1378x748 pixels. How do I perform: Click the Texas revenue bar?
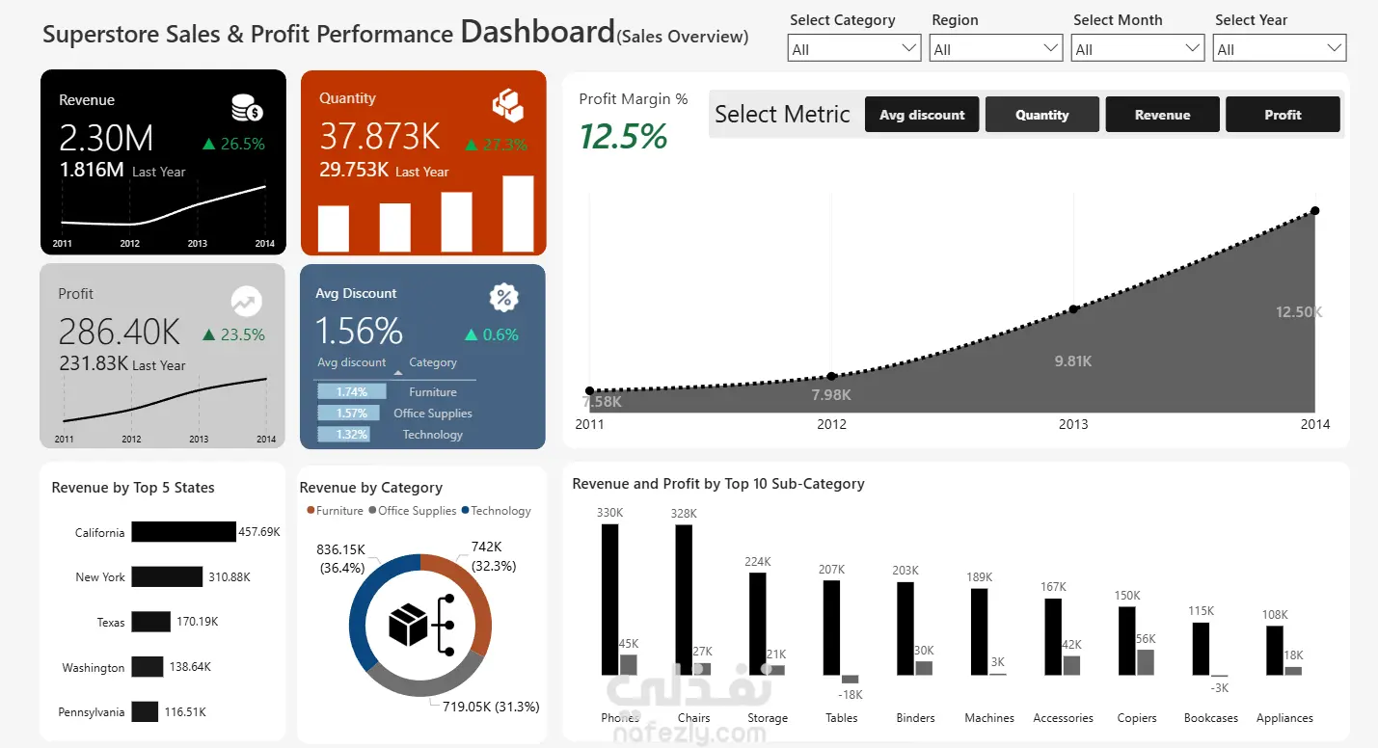pyautogui.click(x=151, y=622)
